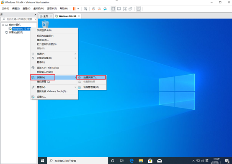
Task: Click the revert to snapshot toolbar icon
Action: coord(99,9)
